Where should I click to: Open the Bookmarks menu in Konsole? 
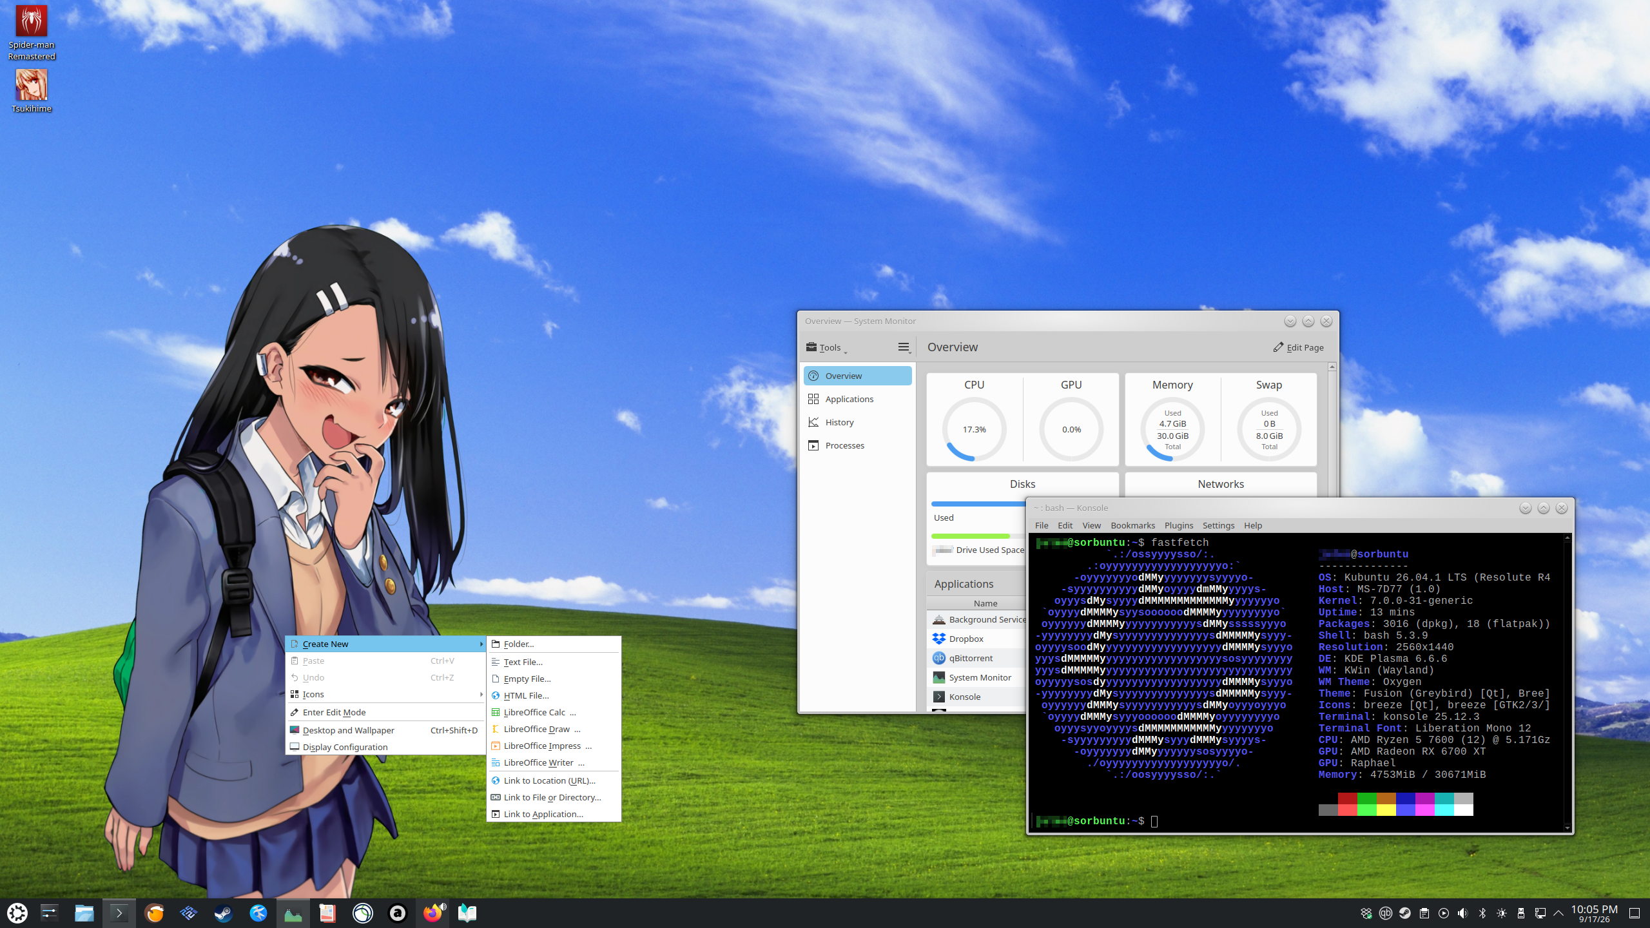[x=1132, y=525]
